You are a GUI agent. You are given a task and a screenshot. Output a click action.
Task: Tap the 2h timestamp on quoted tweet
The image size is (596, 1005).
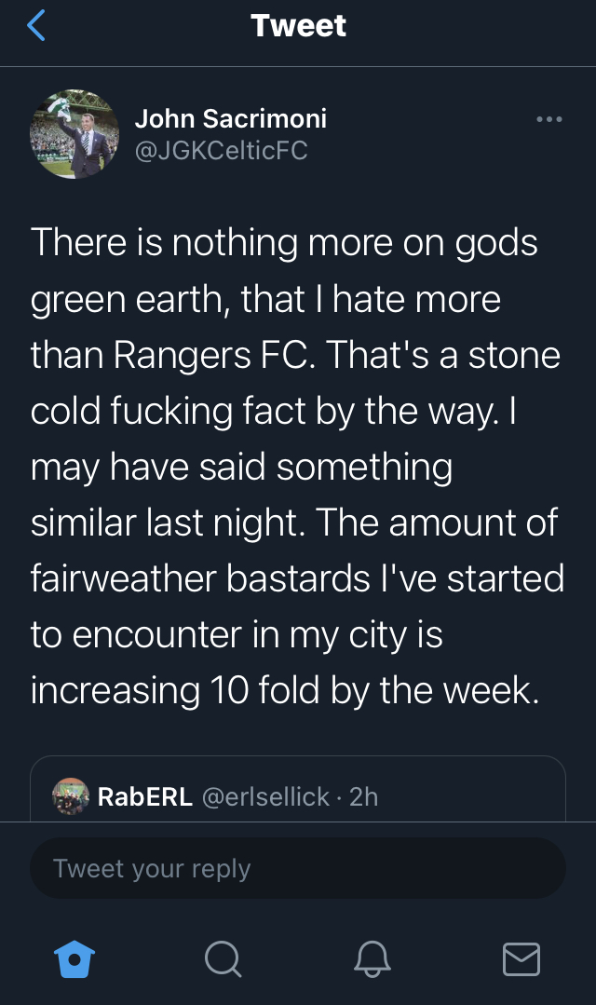(364, 797)
